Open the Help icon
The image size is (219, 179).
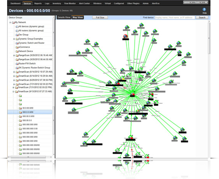(x=204, y=9)
